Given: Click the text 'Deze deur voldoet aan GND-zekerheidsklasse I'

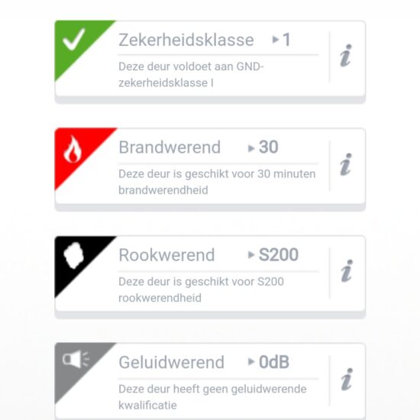Looking at the screenshot, I should pos(191,75).
